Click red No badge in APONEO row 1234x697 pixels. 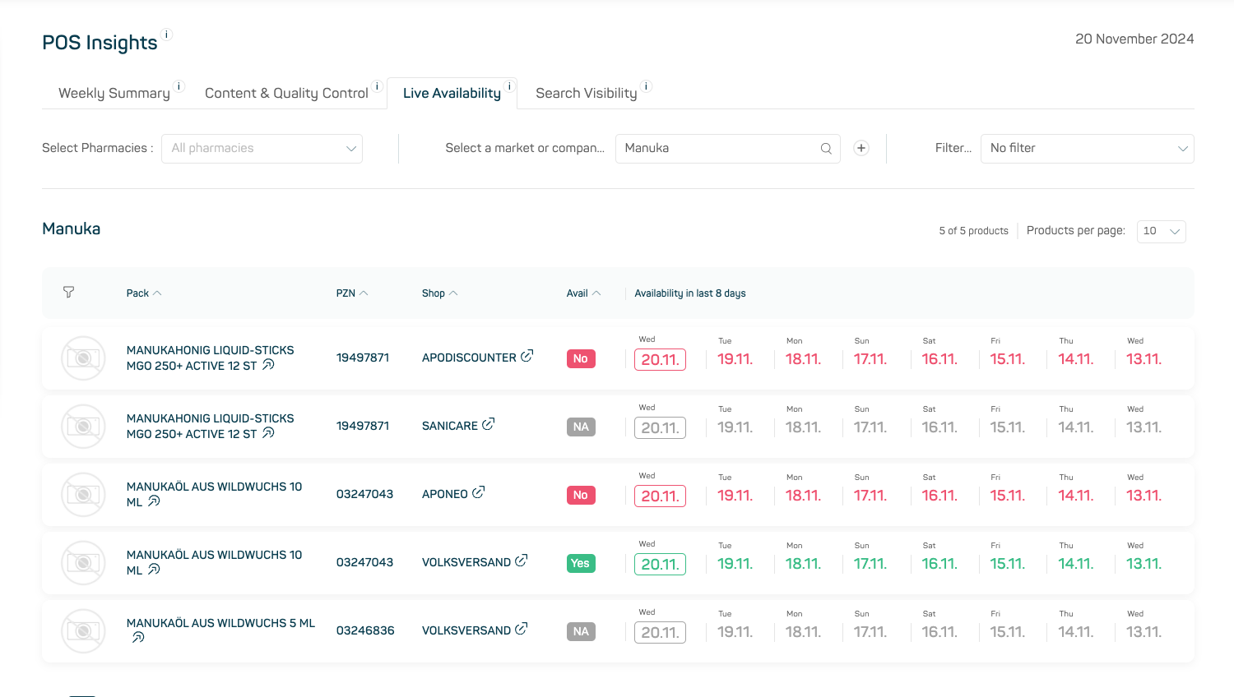pyautogui.click(x=581, y=496)
